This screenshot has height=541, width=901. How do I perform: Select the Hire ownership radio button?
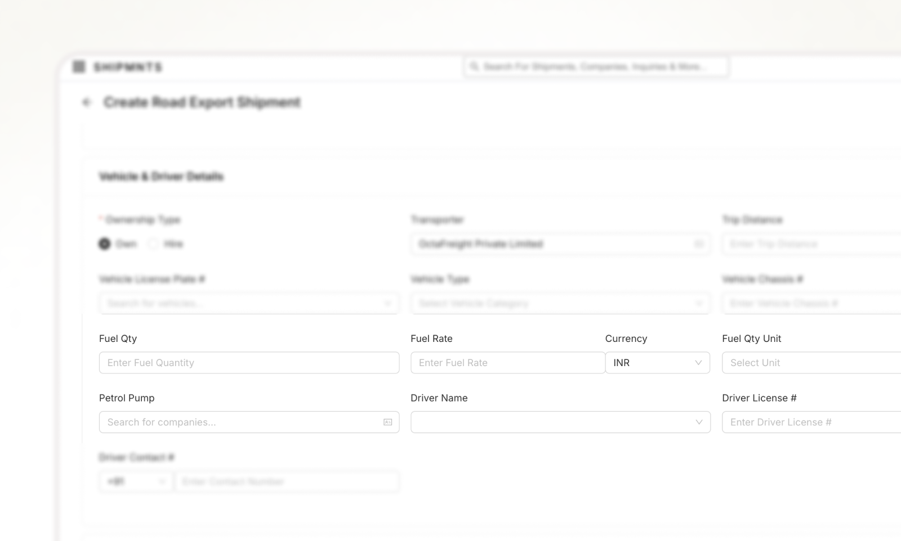pyautogui.click(x=153, y=244)
